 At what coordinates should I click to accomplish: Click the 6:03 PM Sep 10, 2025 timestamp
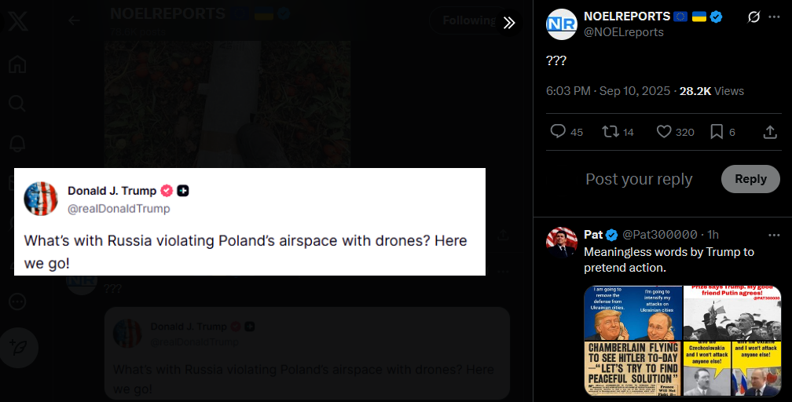click(x=607, y=91)
